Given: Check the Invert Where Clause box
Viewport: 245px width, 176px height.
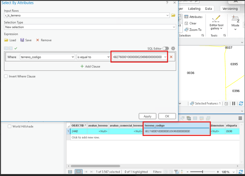Looking at the screenshot, I should (x=6, y=76).
